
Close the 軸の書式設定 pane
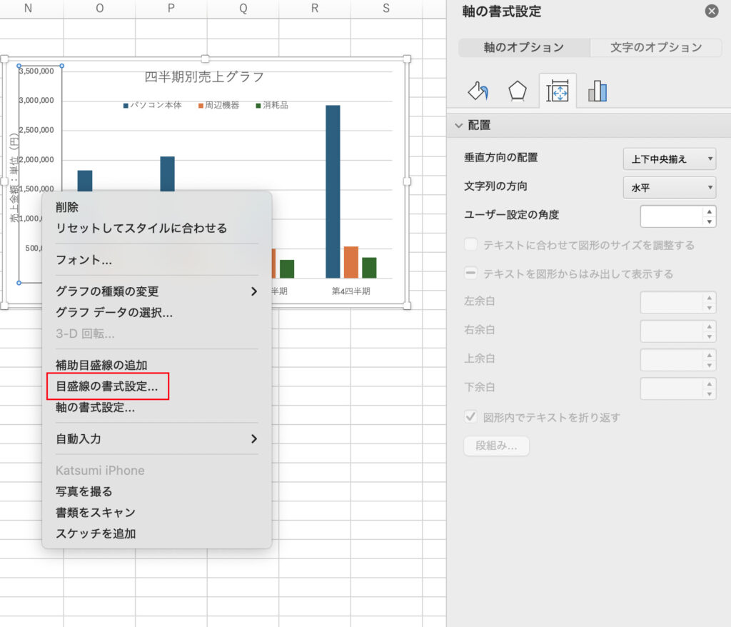point(711,11)
